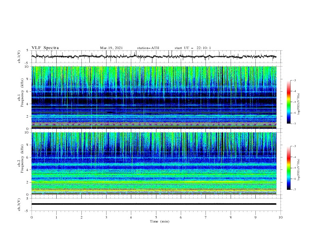Viewport: 316px width, 244px height.
Task: Click the 'station=ATH' label
Action: [x=148, y=48]
